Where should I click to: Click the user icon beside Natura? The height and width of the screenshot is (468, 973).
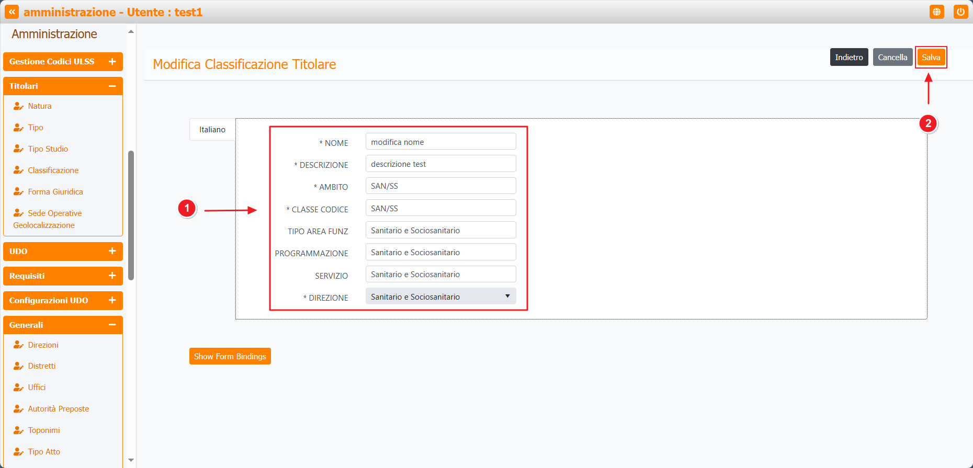click(18, 106)
